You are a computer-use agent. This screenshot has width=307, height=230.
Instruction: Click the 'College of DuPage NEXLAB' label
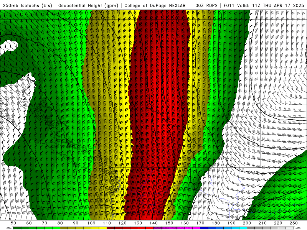coord(155,6)
